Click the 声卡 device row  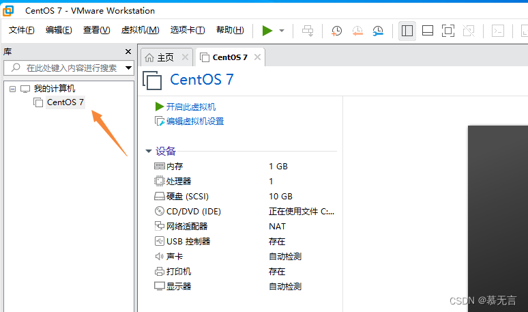coord(244,257)
